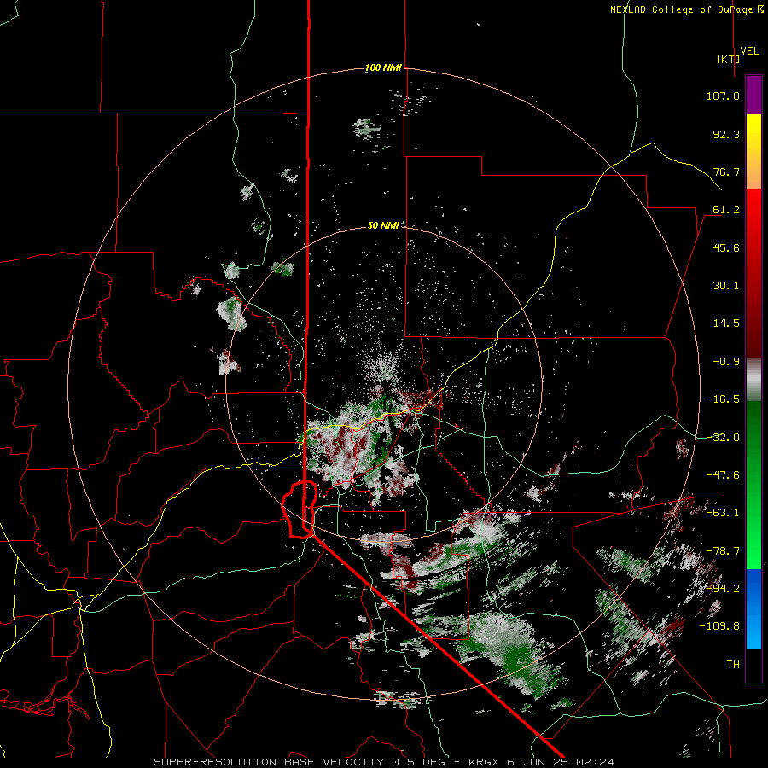This screenshot has width=768, height=768.
Task: Click the -47.6 scale value
Action: coord(723,475)
